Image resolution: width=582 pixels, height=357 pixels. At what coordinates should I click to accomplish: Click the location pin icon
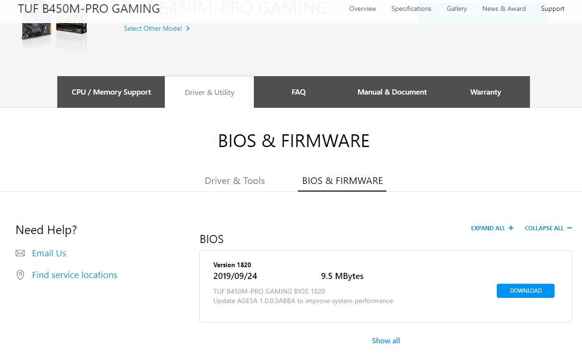(x=20, y=275)
